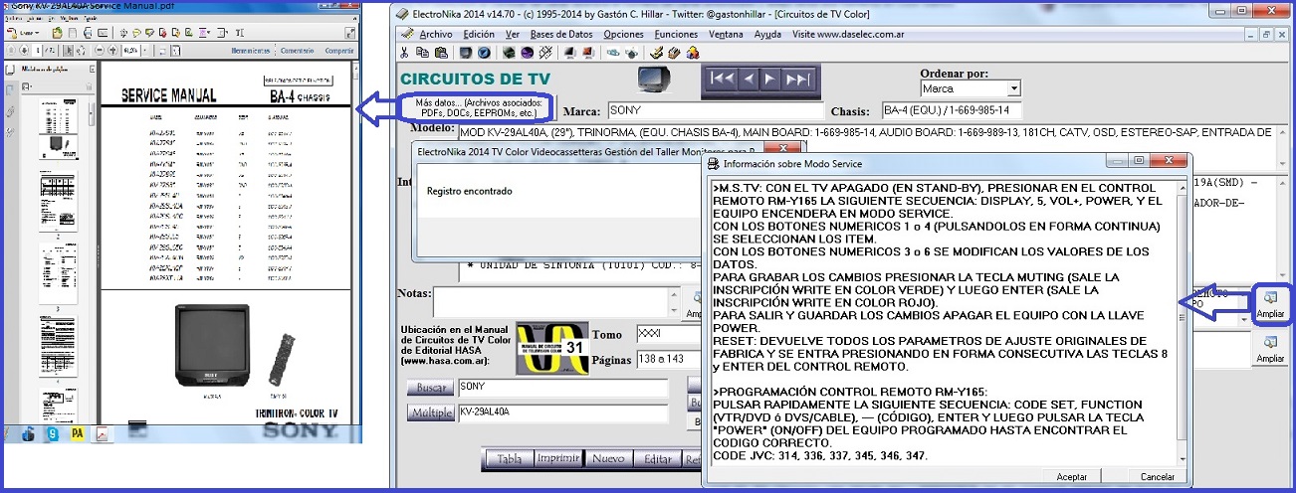Click the Nuevo button

point(608,458)
